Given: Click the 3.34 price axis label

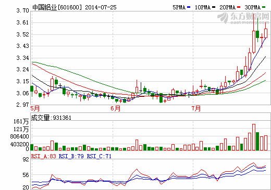Looking at the screenshot, I should (x=22, y=58).
